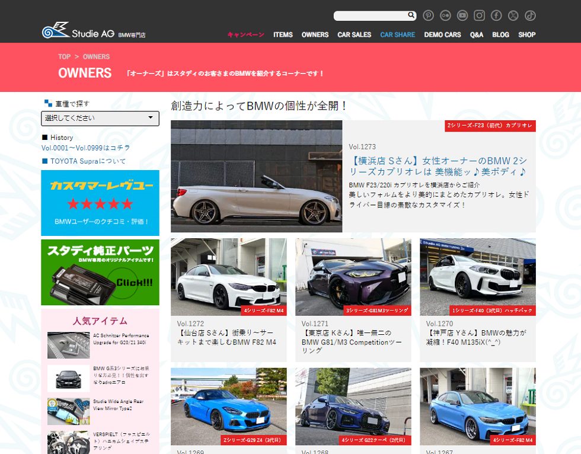
Task: Focus the header search text field
Action: (371, 15)
